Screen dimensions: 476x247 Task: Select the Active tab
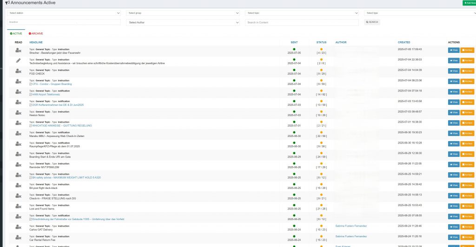(16, 33)
